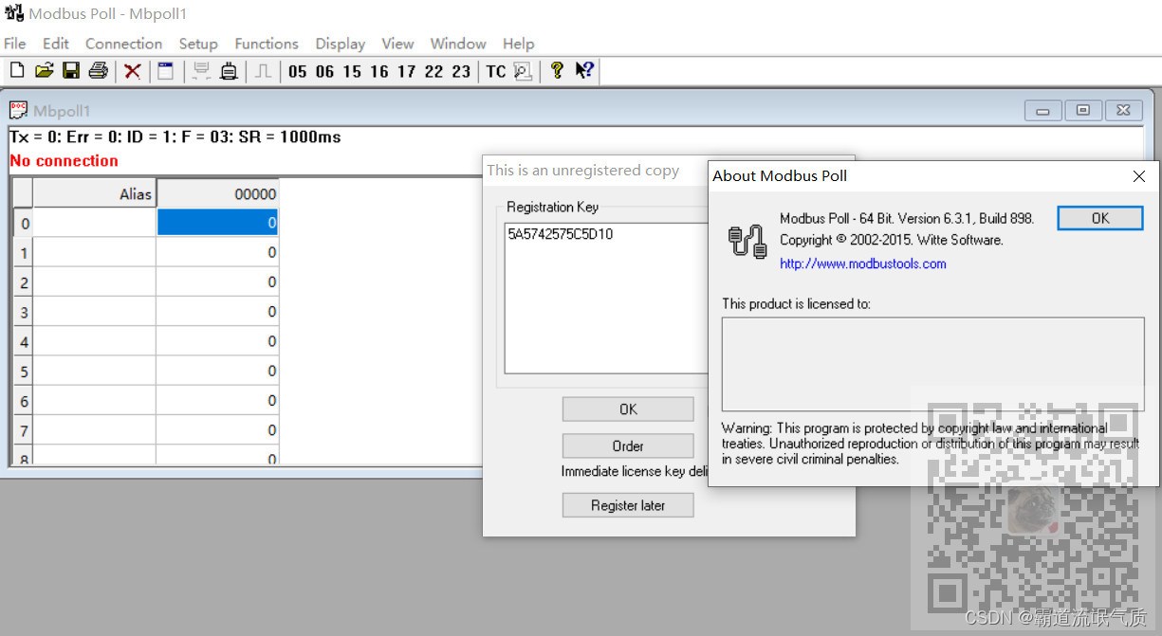The width and height of the screenshot is (1162, 636).
Task: Open the Connection menu
Action: pos(123,44)
